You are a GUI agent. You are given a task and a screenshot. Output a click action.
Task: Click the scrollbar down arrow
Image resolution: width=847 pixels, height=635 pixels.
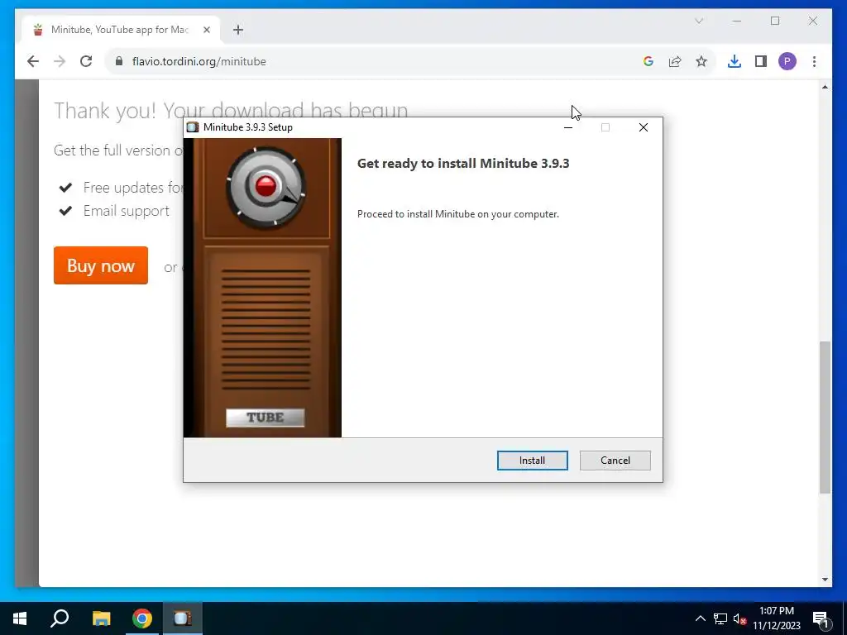[x=825, y=580]
